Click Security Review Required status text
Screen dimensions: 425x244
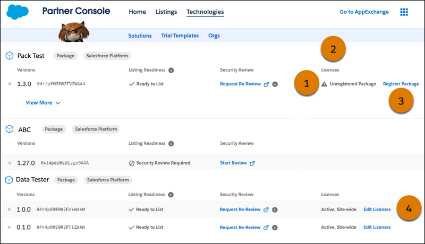tap(163, 163)
